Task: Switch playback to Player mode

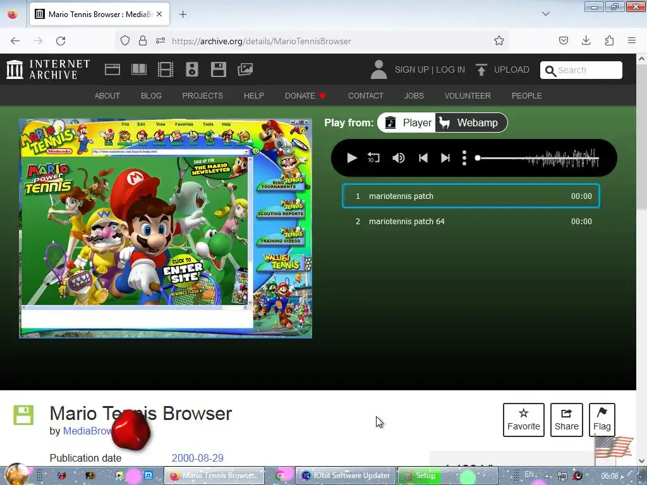Action: coord(407,123)
